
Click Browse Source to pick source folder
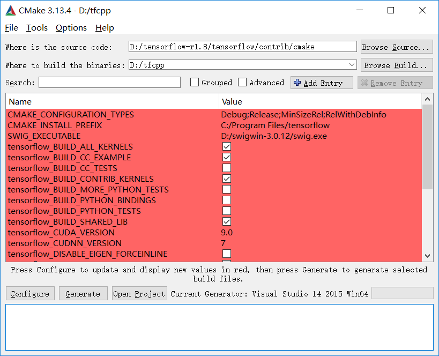pyautogui.click(x=396, y=47)
